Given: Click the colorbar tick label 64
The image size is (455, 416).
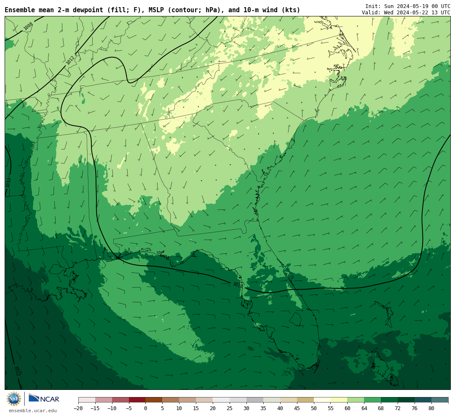Looking at the screenshot, I should pos(364,408).
